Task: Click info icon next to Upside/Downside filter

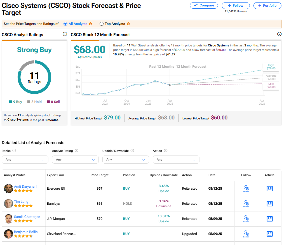Action: tap(132, 150)
